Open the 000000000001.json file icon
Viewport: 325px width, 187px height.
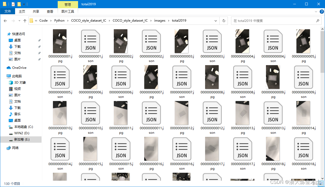90,41
